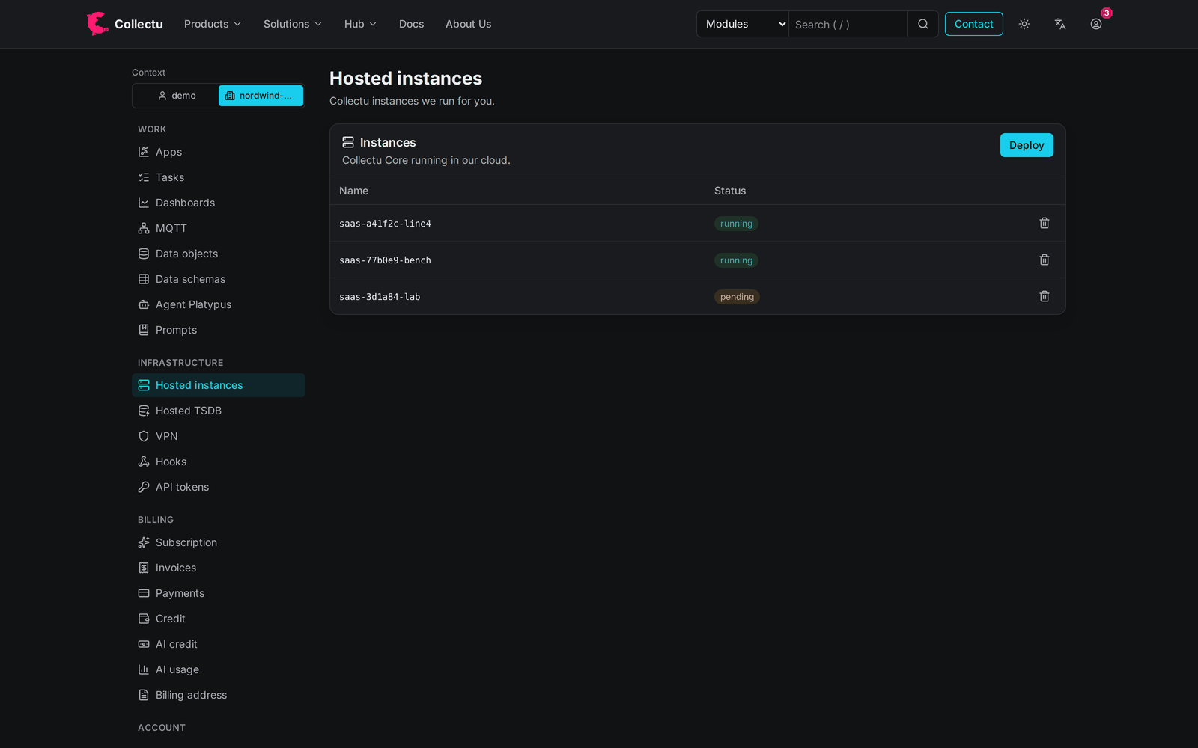This screenshot has width=1198, height=748.
Task: Click the Data schemas table icon
Action: pyautogui.click(x=144, y=279)
